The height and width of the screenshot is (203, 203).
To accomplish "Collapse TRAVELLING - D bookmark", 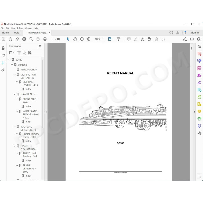I will click(14, 94).
